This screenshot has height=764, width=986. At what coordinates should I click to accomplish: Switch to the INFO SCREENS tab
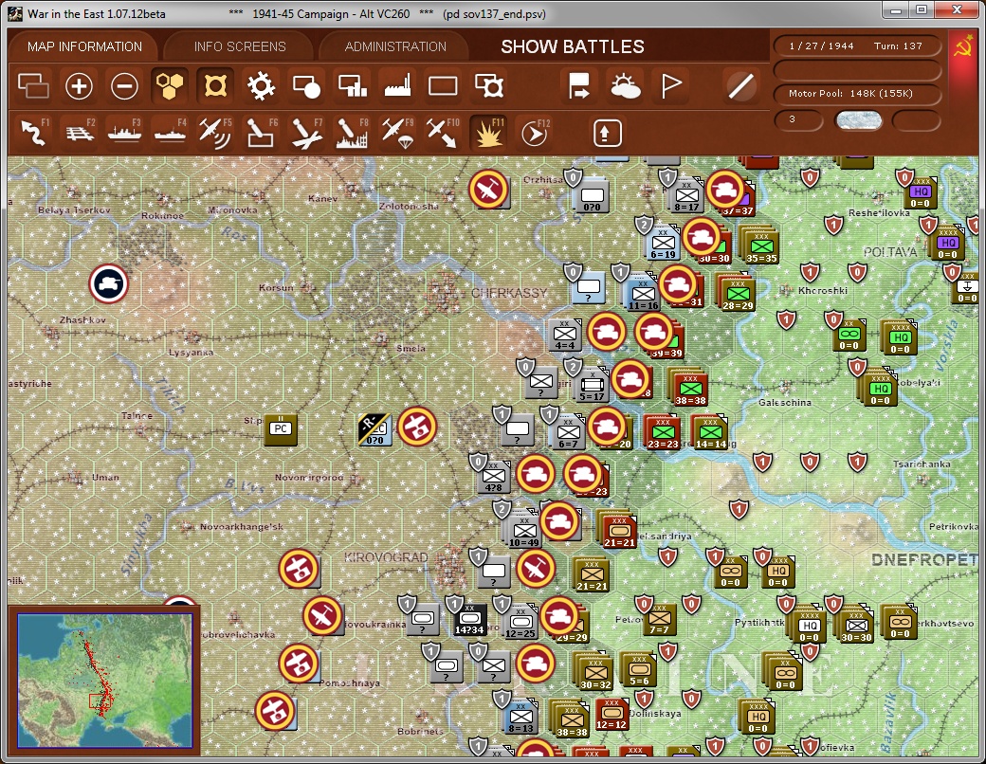click(x=240, y=46)
